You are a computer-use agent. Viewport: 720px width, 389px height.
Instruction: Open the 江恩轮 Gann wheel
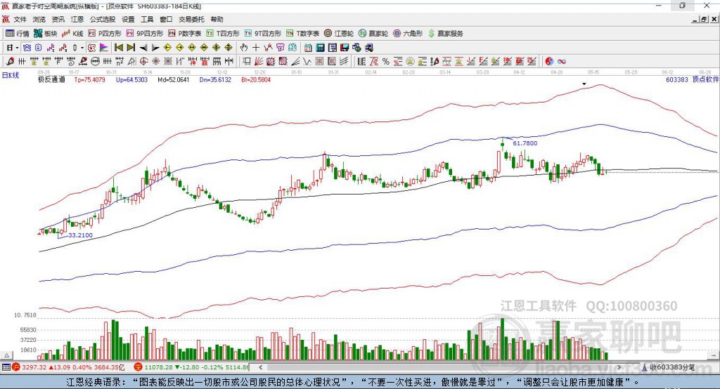[x=339, y=34]
